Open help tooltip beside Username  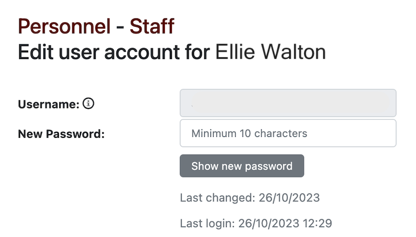(88, 103)
